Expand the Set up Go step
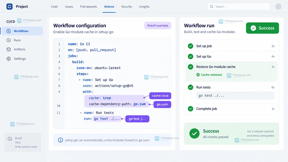Screen dimensions: 288x162 (231, 56)
